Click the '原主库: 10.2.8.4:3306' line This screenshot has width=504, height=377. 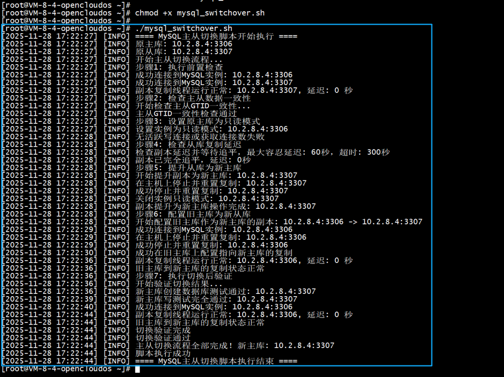(x=117, y=44)
